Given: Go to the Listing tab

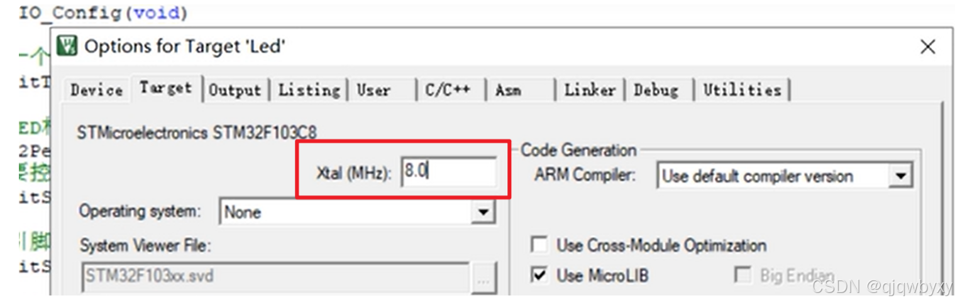Looking at the screenshot, I should coord(309,90).
